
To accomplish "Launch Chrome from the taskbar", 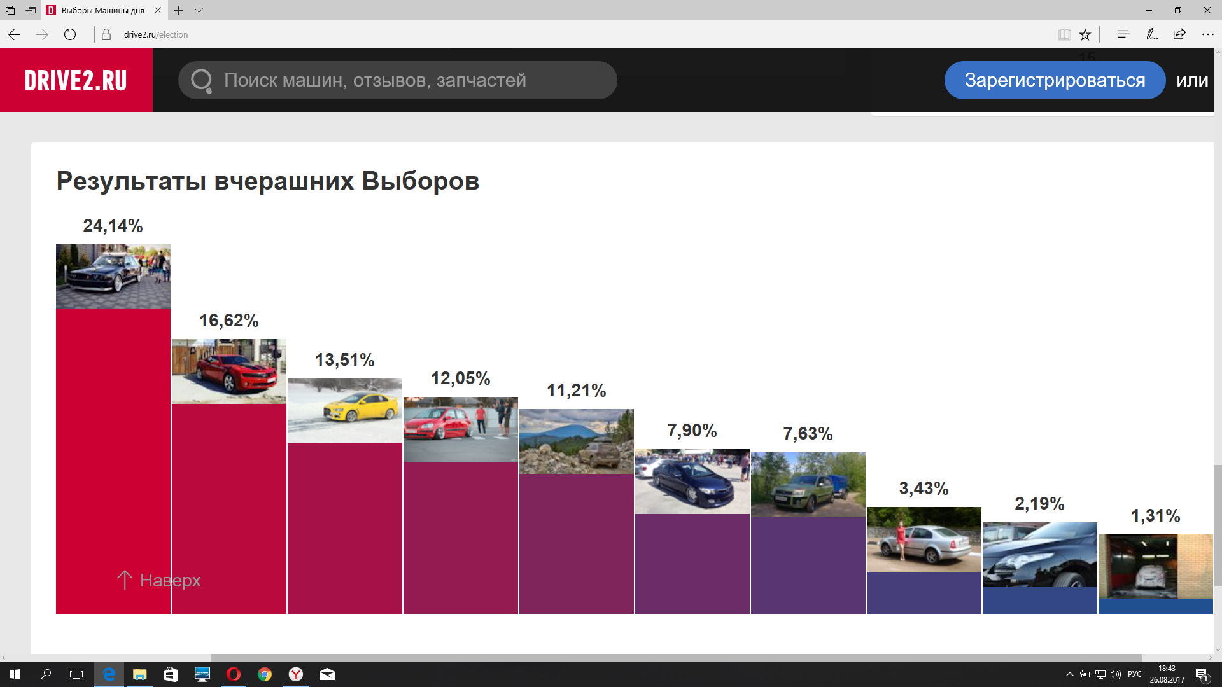I will point(265,674).
